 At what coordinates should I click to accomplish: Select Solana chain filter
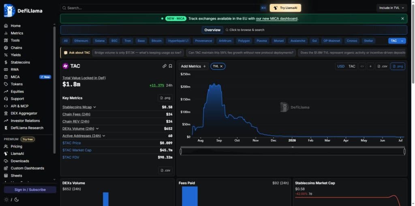point(100,41)
